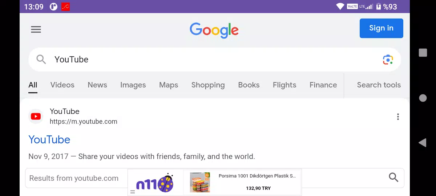Screen dimensions: 436x196
Task: Open three-dot menu for YouTube result
Action: [x=398, y=117]
